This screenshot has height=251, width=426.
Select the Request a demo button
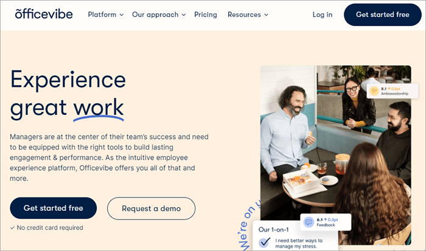click(x=151, y=208)
